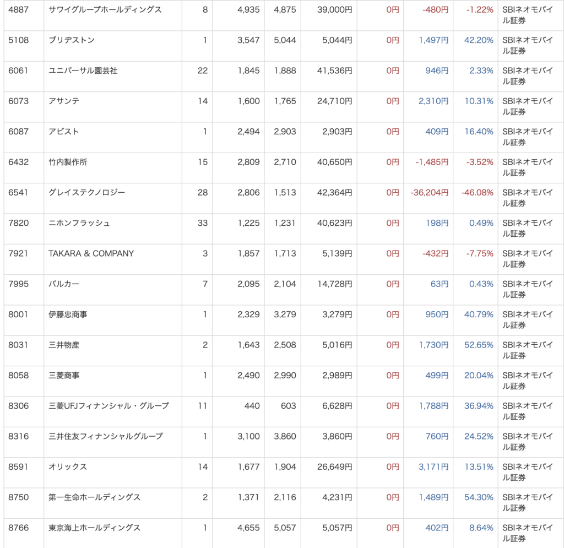Click 14,728円 valuation amount
The image size is (564, 548).
pyautogui.click(x=334, y=284)
